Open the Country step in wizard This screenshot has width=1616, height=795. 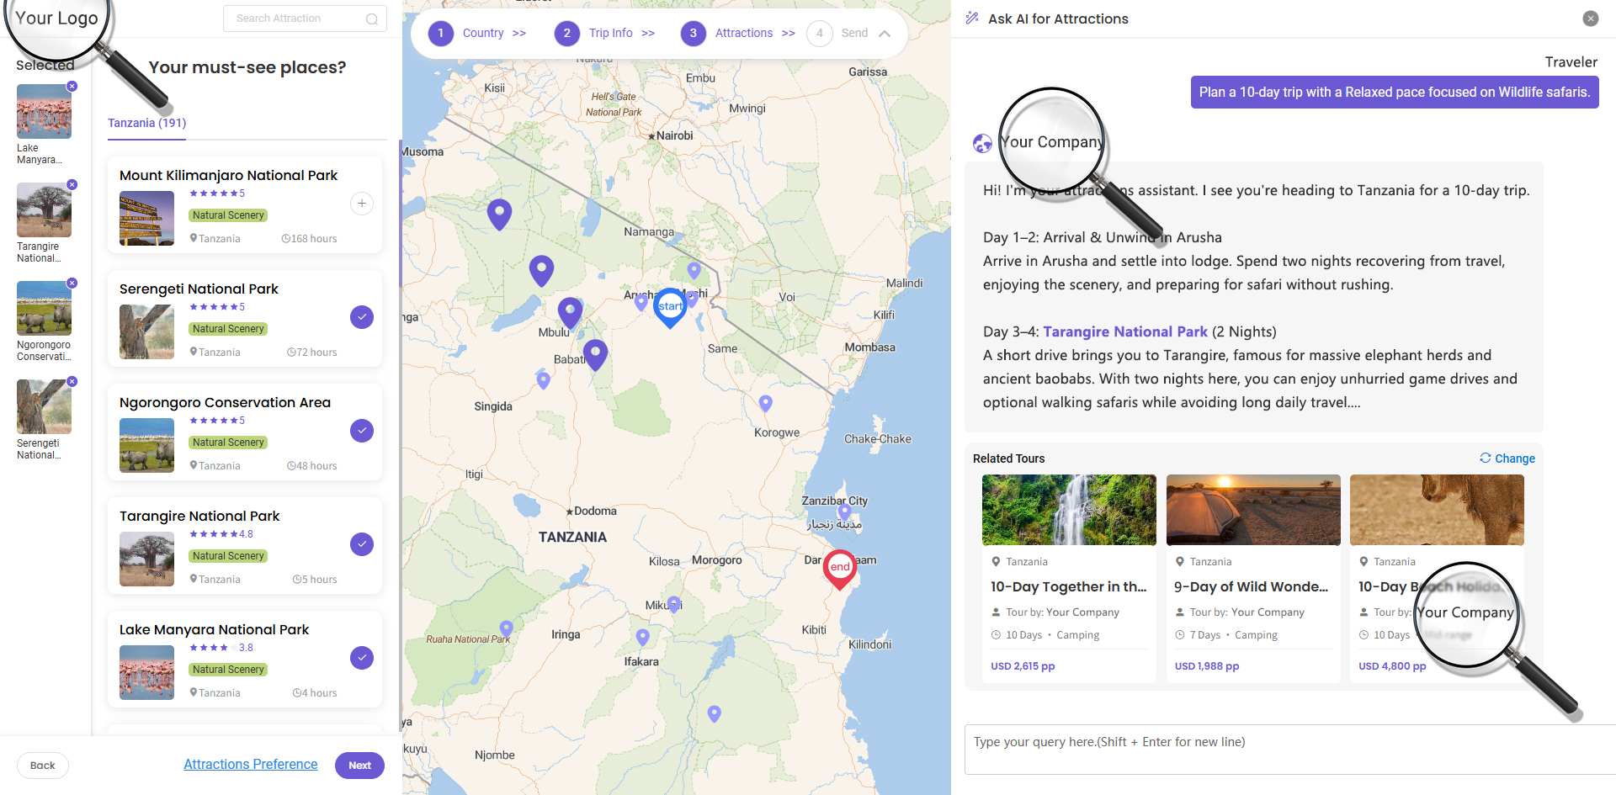pos(482,33)
